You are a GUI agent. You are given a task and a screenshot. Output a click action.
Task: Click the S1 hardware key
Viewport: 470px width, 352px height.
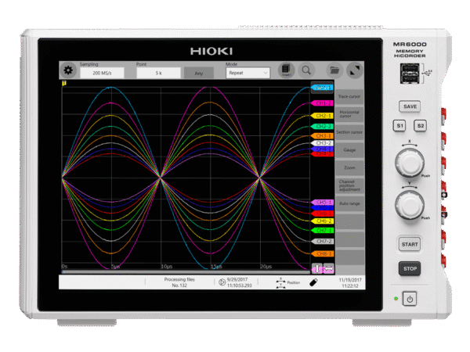click(399, 126)
